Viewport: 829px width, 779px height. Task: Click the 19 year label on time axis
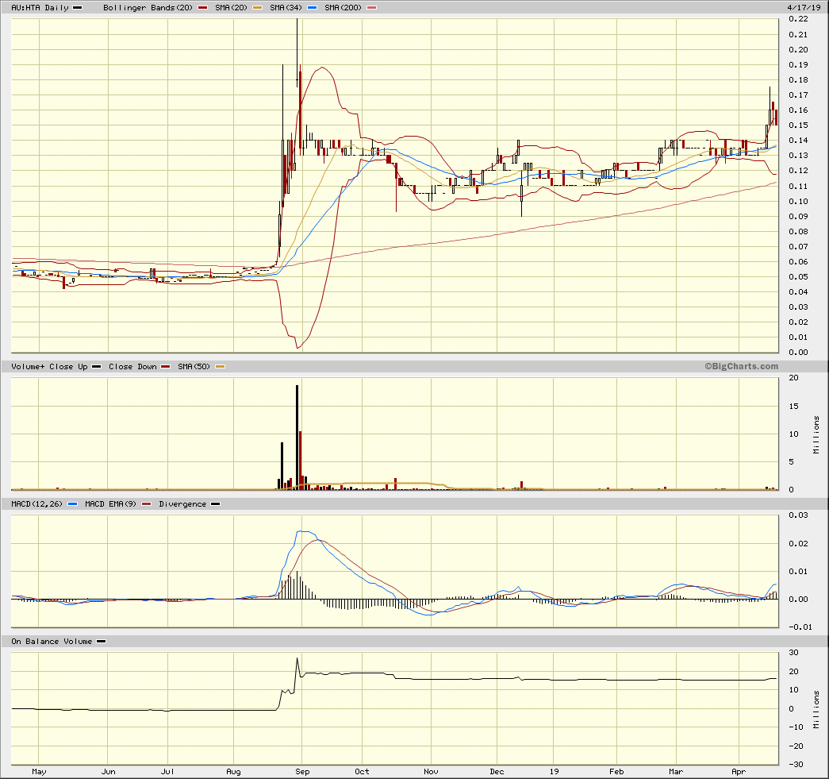(x=554, y=772)
